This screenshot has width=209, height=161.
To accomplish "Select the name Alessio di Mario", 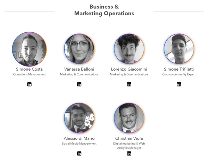I will pyautogui.click(x=79, y=138).
